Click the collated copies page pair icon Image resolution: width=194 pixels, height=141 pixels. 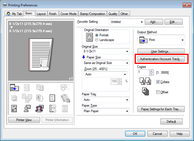pyautogui.click(x=145, y=81)
